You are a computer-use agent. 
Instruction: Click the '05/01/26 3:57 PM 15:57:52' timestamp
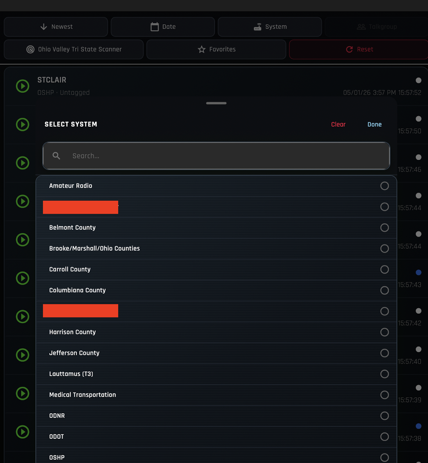pyautogui.click(x=382, y=93)
